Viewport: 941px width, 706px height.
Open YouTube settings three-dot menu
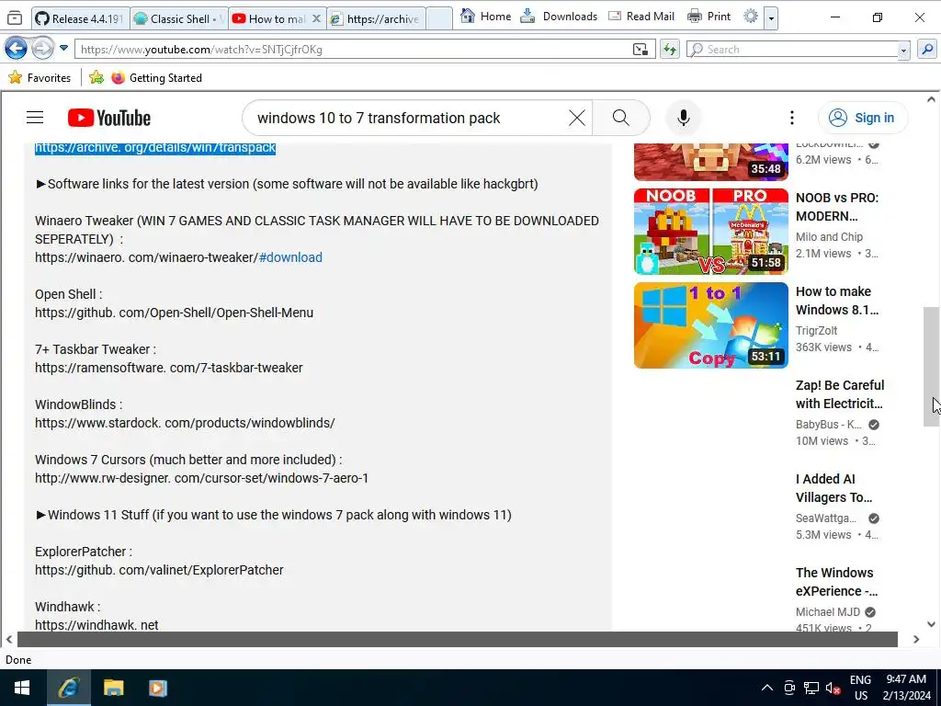pos(791,118)
